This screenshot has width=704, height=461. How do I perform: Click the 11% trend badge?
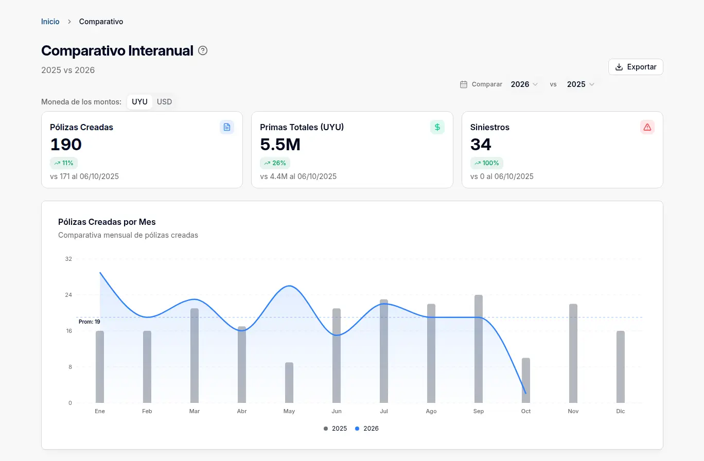(64, 163)
